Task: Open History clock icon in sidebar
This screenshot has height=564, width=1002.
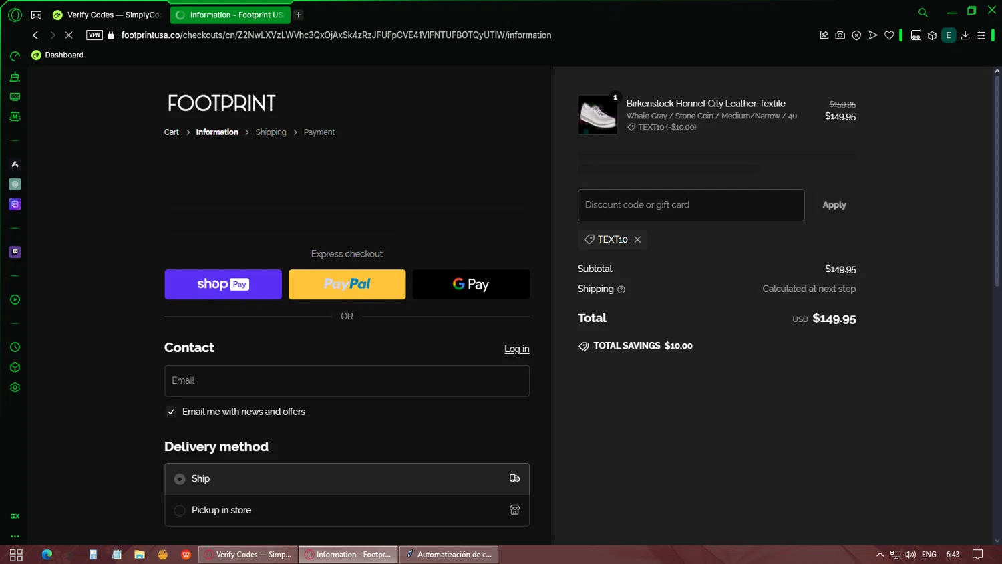Action: [x=15, y=347]
